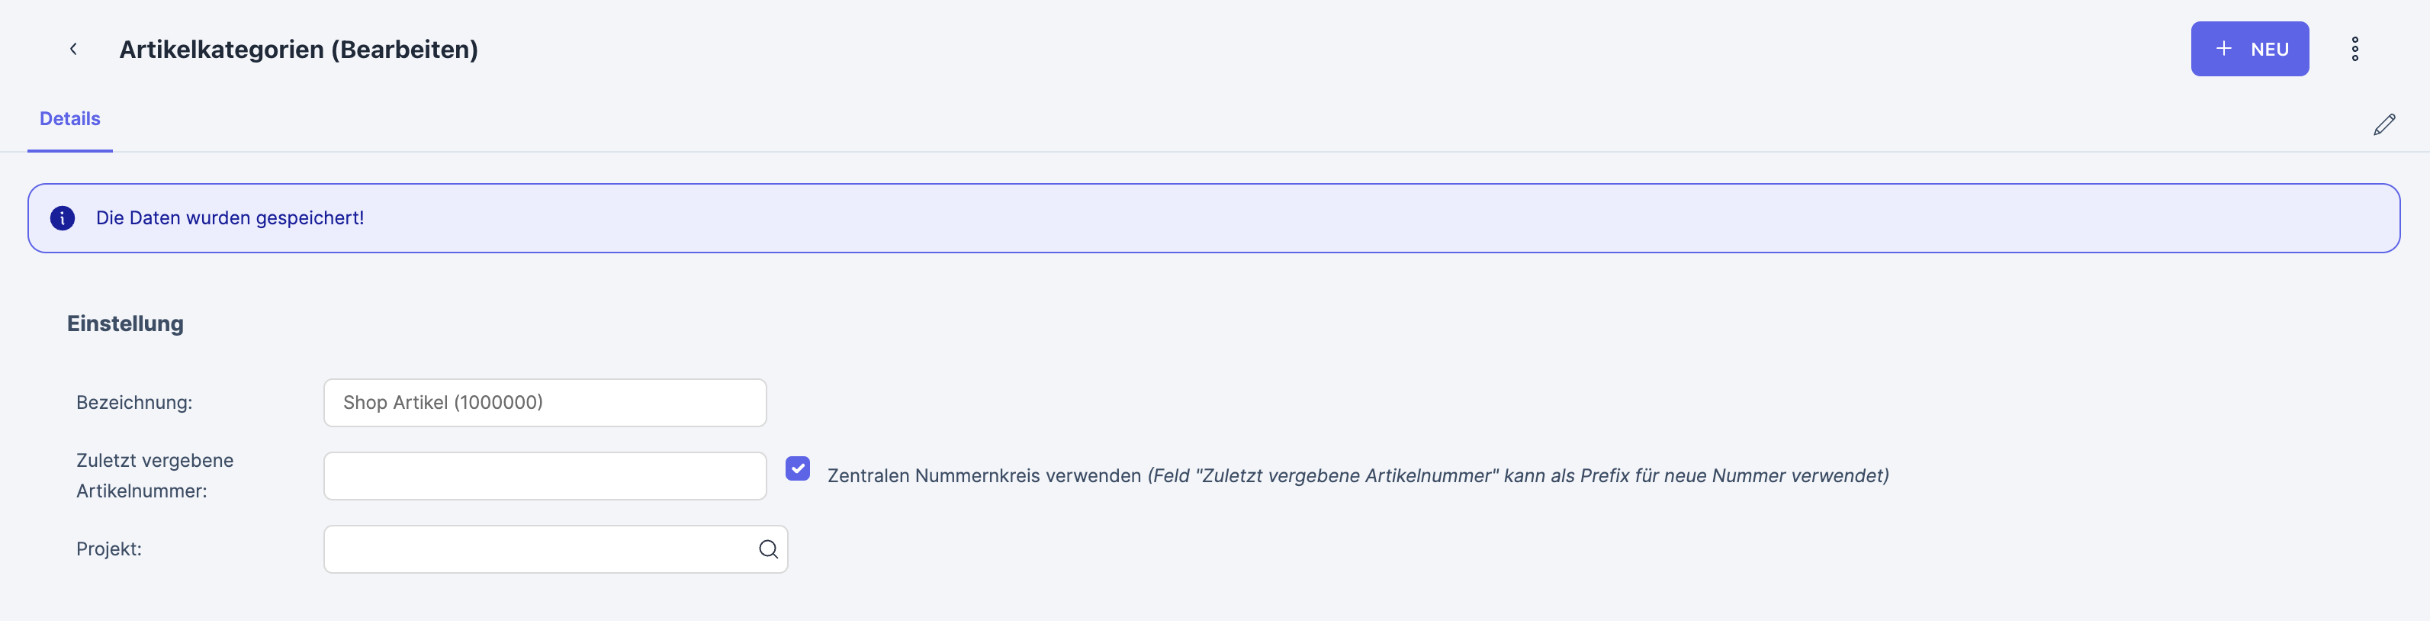Click the info icon in the saved notification

point(63,218)
